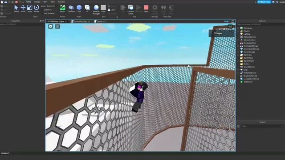Switch to the ControllerClient script tab

81,21
